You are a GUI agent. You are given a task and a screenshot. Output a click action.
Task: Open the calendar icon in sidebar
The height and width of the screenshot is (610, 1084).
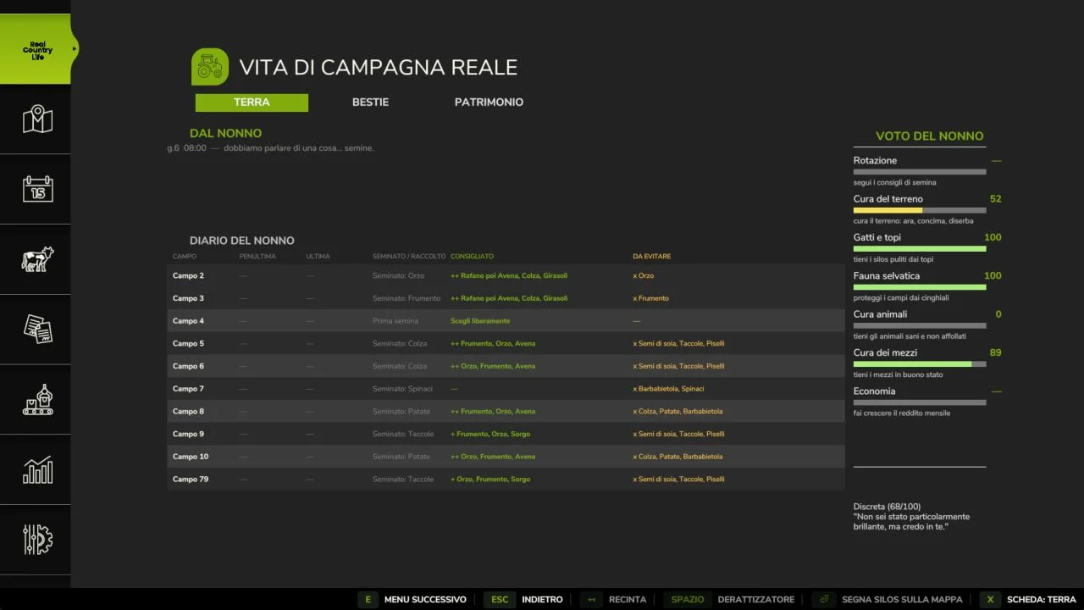(x=37, y=189)
